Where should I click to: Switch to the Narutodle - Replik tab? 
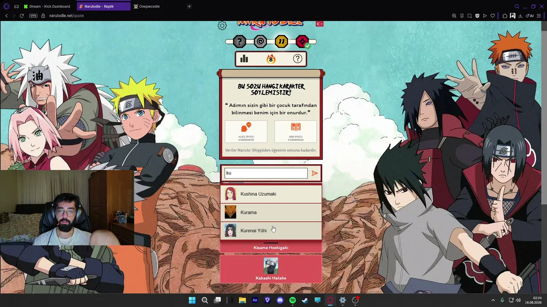[104, 6]
